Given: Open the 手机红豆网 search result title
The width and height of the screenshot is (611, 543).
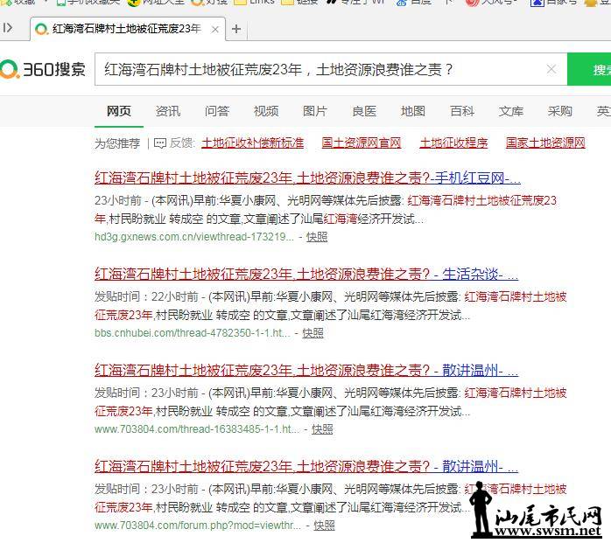Looking at the screenshot, I should click(307, 178).
